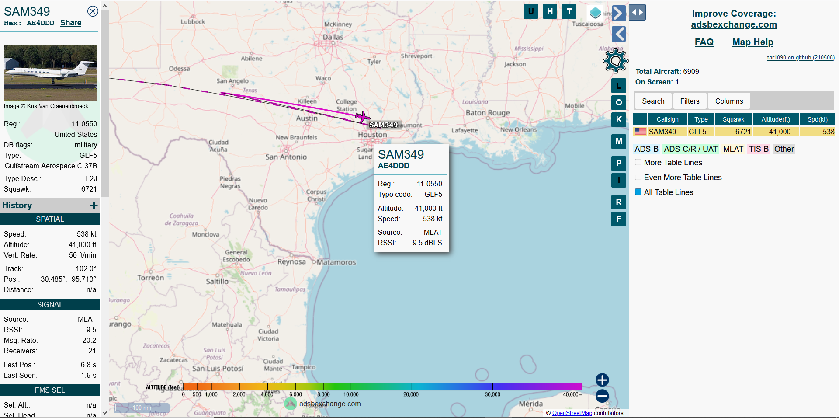The height and width of the screenshot is (418, 839).
Task: Click the K map button
Action: click(619, 119)
